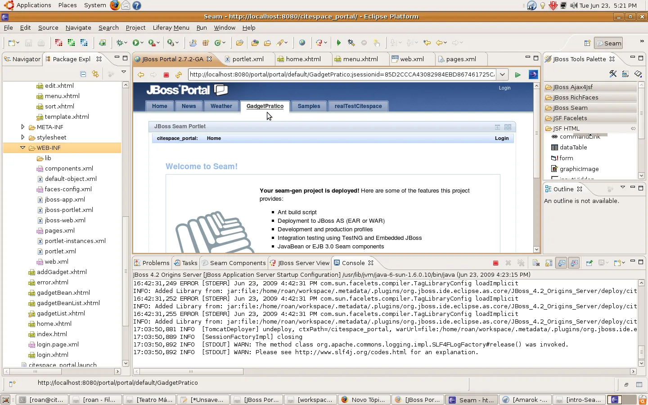Switch to the portlet.xml editor tab
Image resolution: width=648 pixels, height=405 pixels.
coord(247,59)
